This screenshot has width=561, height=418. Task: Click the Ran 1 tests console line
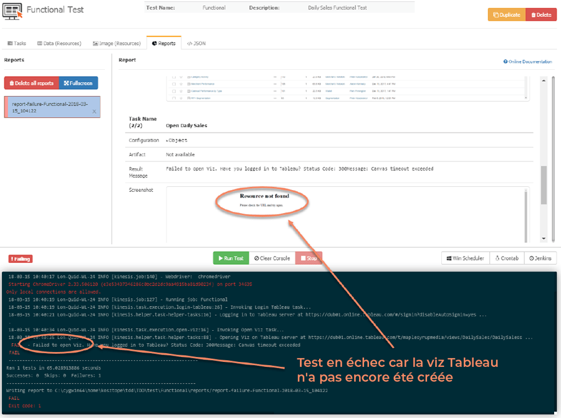[54, 368]
